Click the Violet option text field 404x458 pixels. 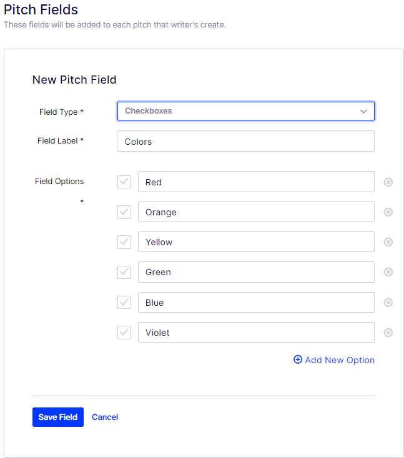pyautogui.click(x=256, y=333)
